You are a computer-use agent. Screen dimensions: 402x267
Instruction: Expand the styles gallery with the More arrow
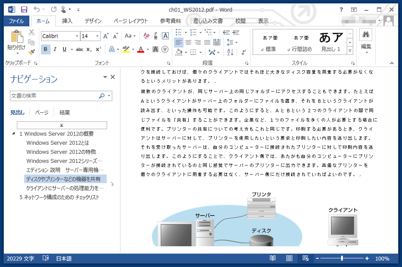click(350, 51)
